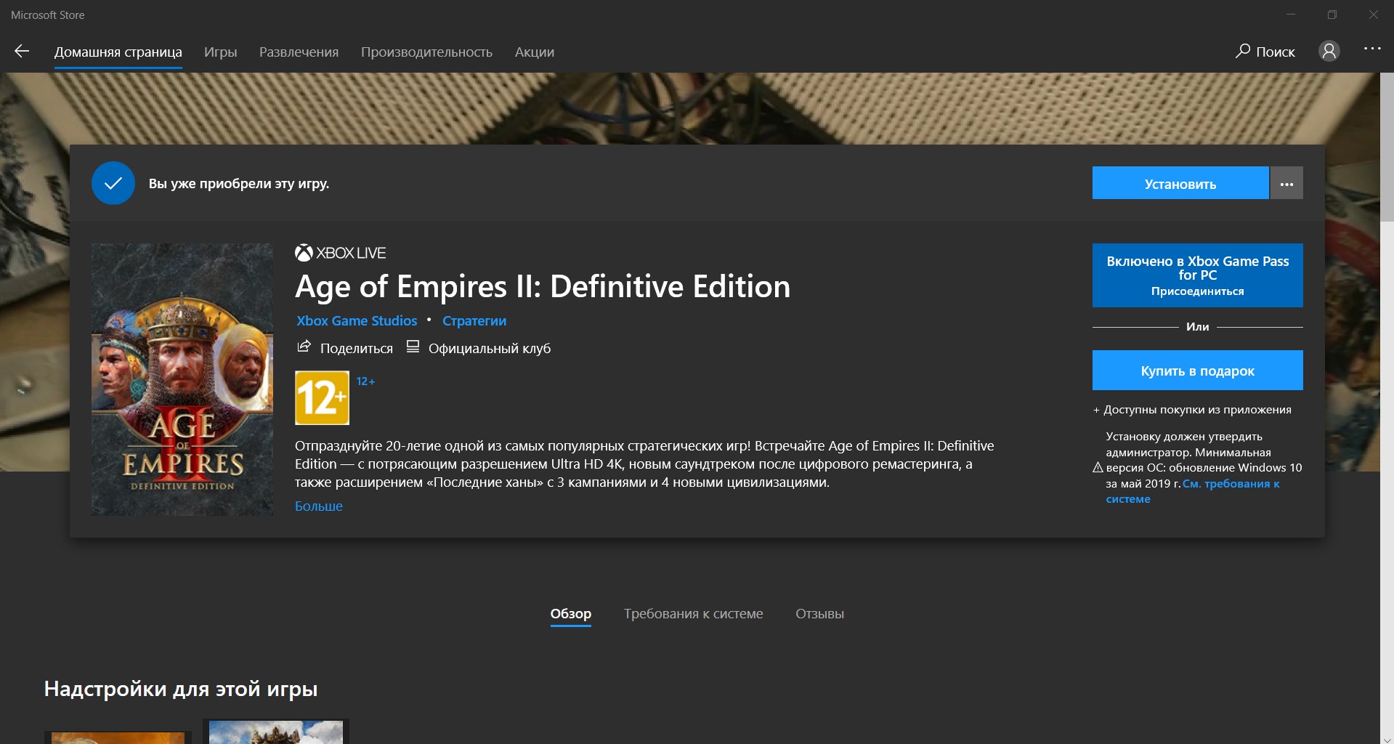Click the Официальный клуб text label
Screen dimensions: 1394x744
[490, 349]
